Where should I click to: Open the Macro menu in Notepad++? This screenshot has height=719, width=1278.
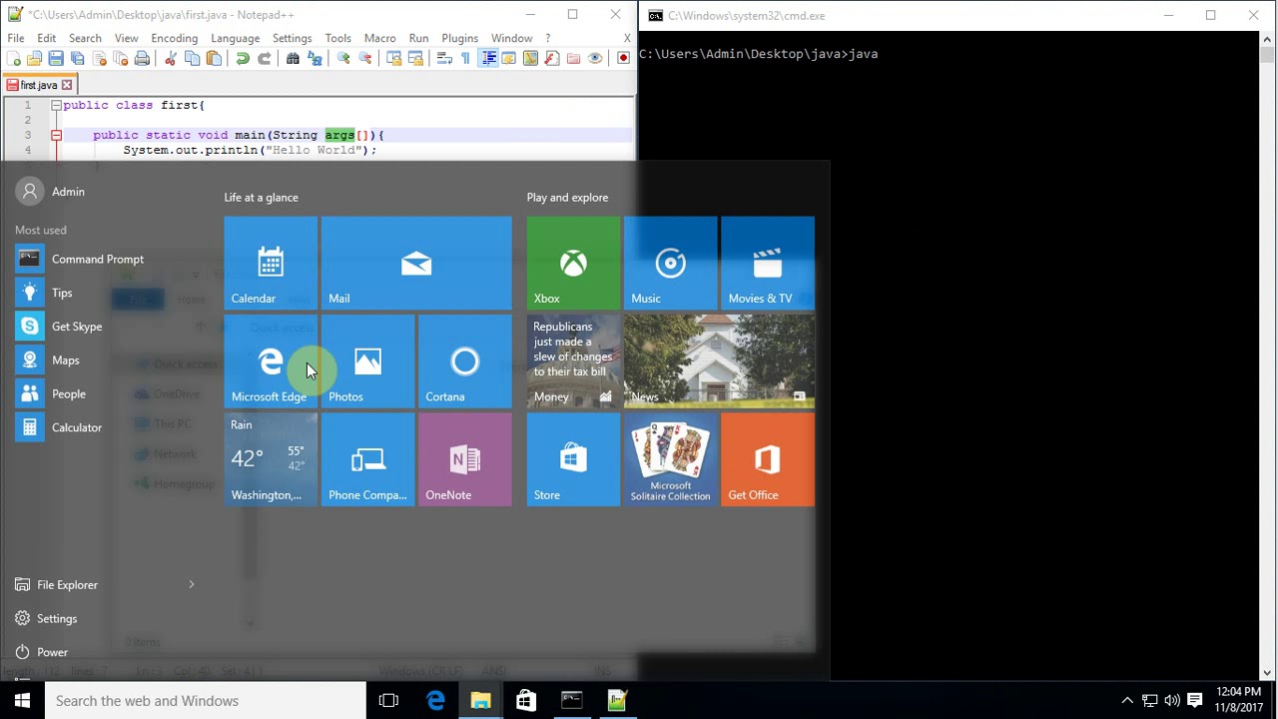pos(379,38)
